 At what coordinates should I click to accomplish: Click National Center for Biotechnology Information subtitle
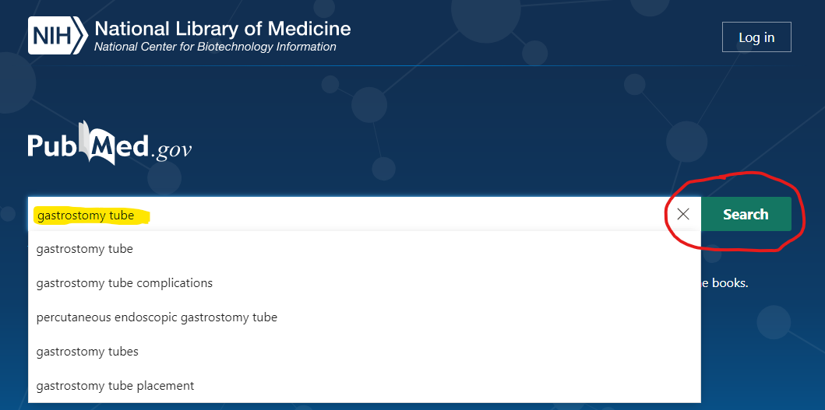click(215, 47)
